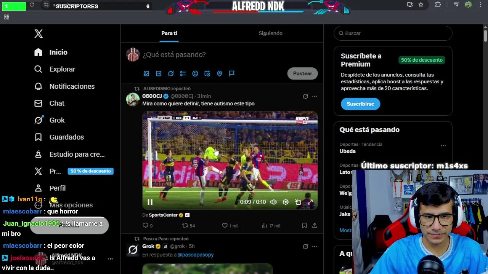
Task: Open the ALISEDISMO reposteó link
Action: 167,89
